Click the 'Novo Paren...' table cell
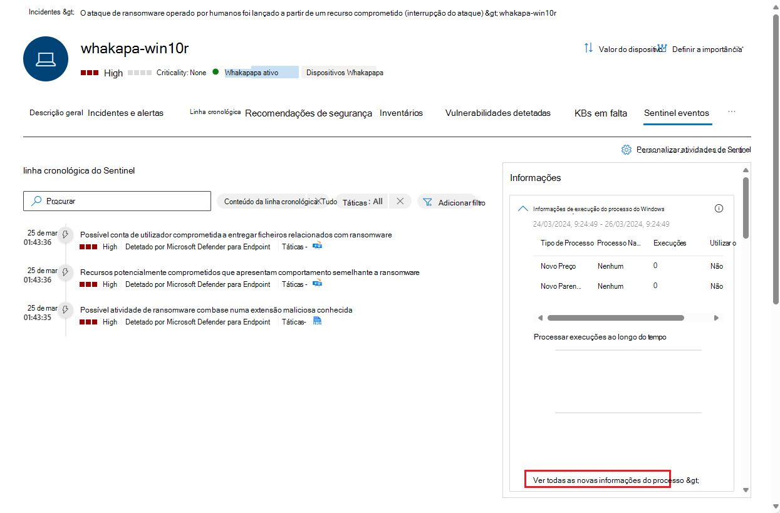Viewport: 780px width, 513px height. pyautogui.click(x=561, y=286)
